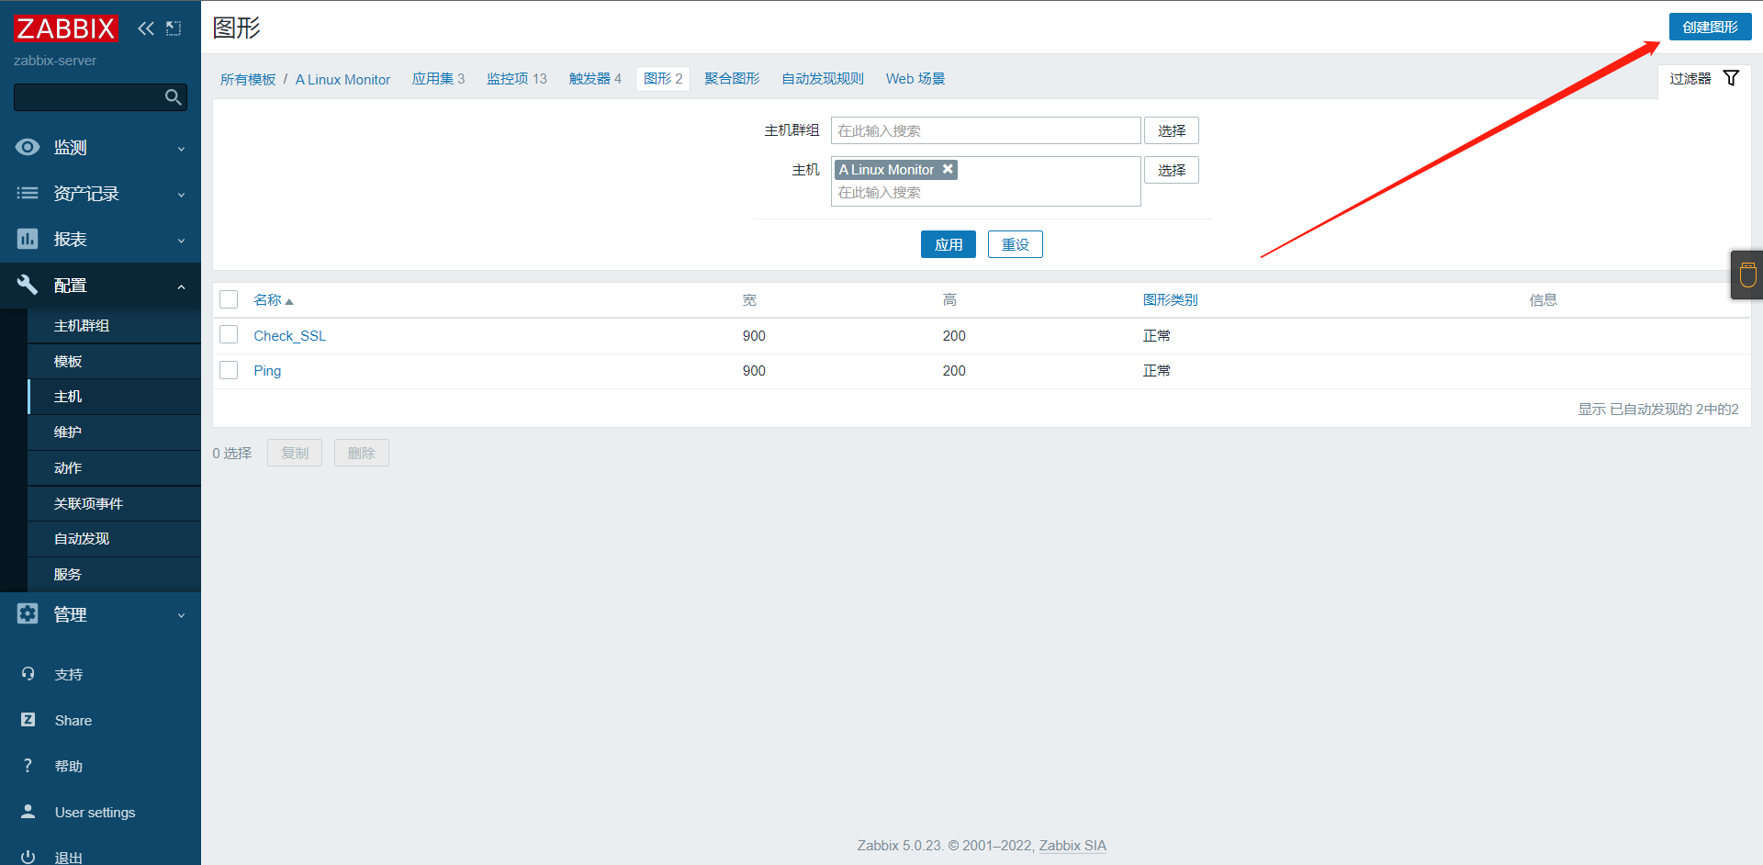The image size is (1763, 865).
Task: Open the Ping graph link
Action: 267,371
